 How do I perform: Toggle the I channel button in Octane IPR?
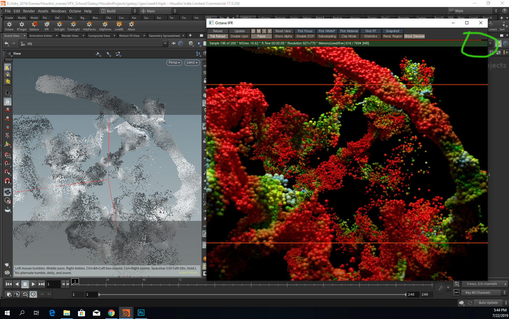pos(264,31)
